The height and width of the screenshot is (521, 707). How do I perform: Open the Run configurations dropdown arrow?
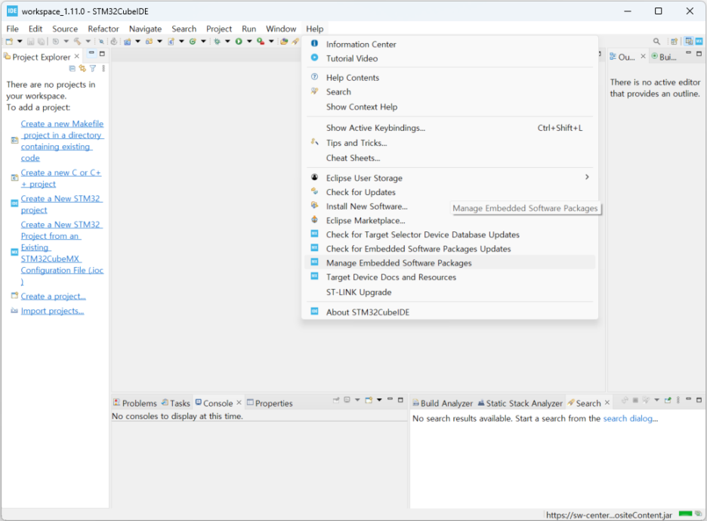[249, 42]
